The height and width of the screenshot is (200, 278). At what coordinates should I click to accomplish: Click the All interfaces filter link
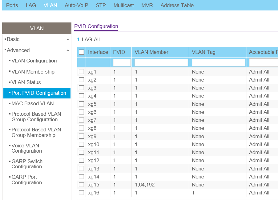pos(97,39)
